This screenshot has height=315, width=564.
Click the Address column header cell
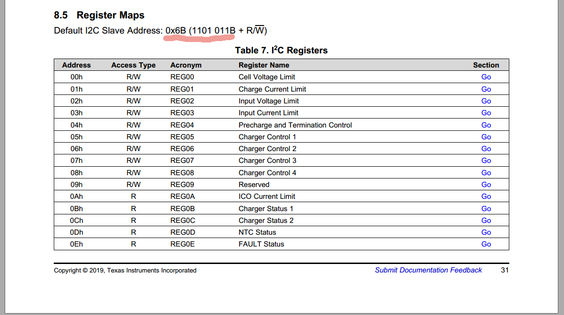pos(76,65)
